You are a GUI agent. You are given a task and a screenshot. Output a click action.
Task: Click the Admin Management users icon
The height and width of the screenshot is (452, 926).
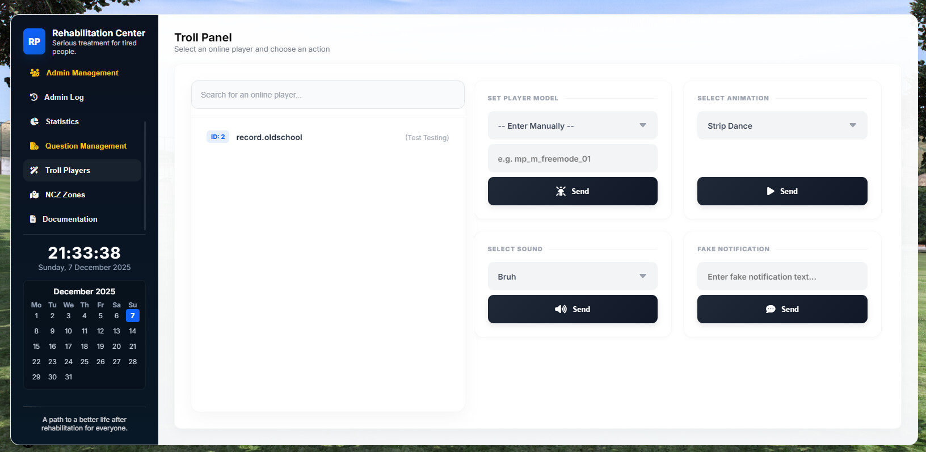(x=35, y=73)
